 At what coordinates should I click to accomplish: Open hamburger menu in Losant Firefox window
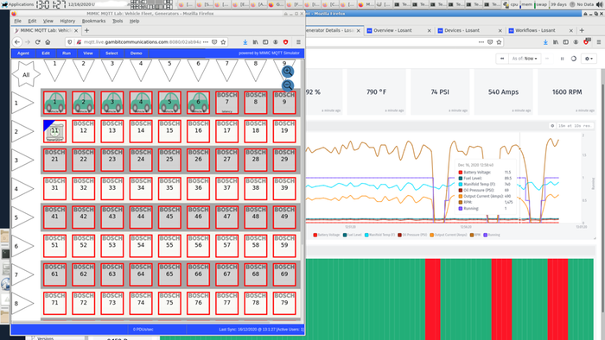pyautogui.click(x=598, y=42)
